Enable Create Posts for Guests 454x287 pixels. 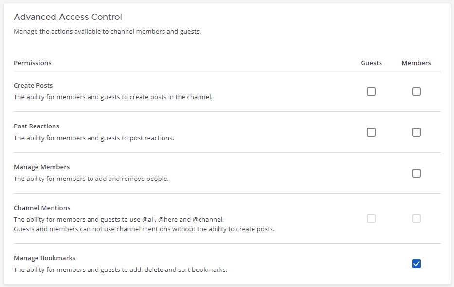pos(371,91)
